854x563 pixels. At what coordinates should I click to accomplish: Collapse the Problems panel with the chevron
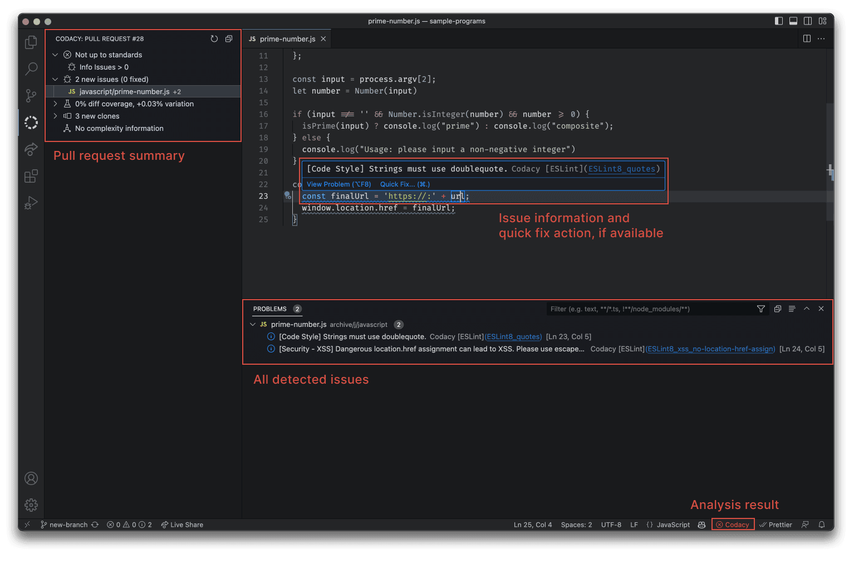[x=807, y=309]
